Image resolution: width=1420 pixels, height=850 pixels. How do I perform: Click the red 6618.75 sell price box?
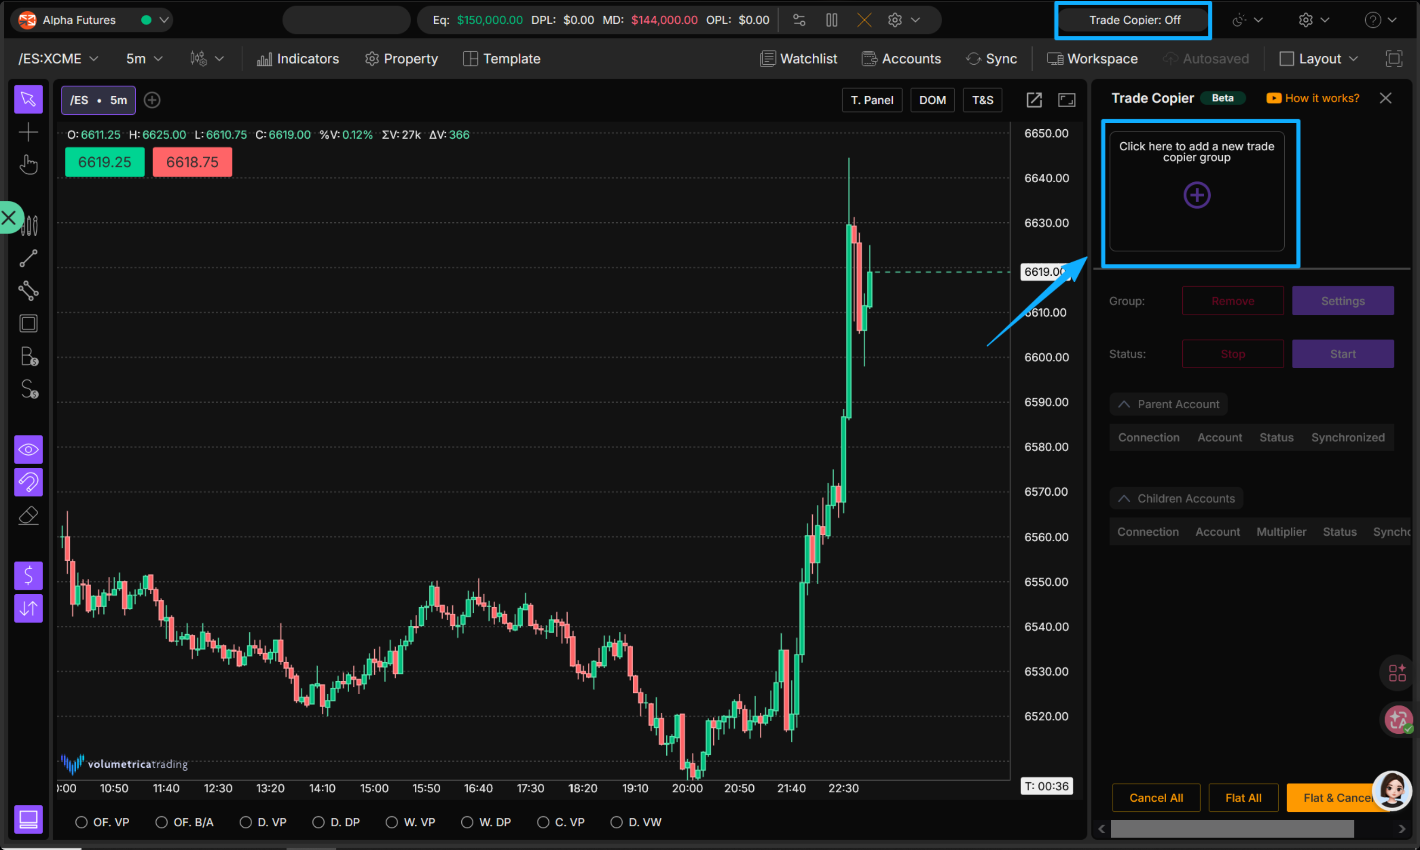(x=192, y=162)
